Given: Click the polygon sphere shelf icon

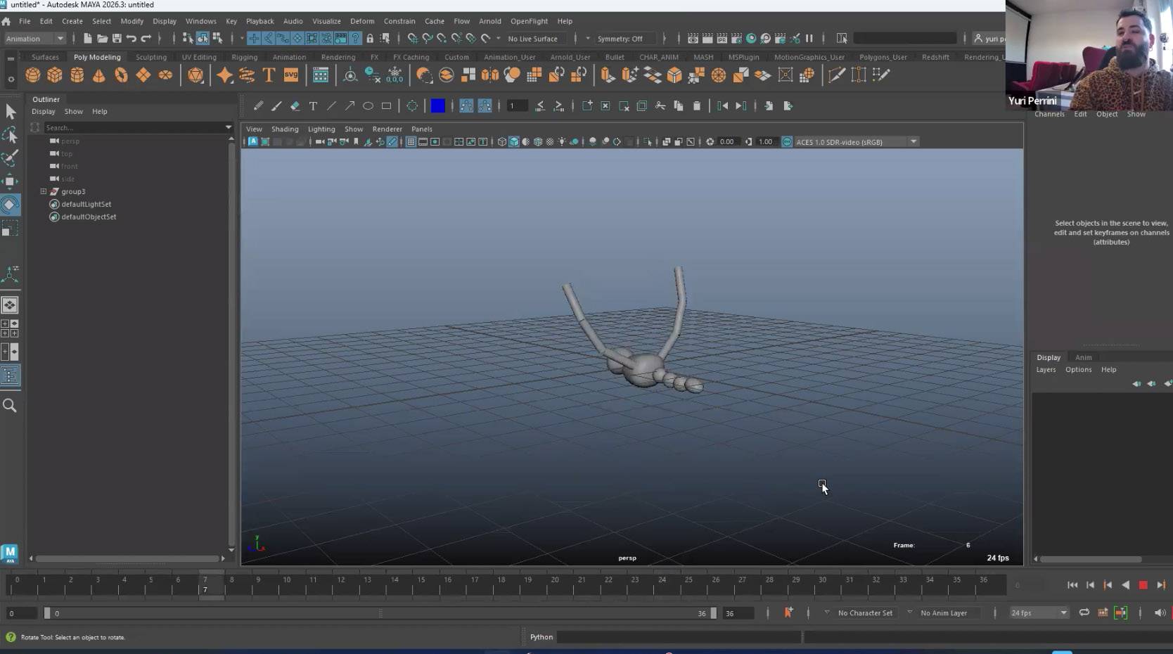Looking at the screenshot, I should click(x=32, y=75).
